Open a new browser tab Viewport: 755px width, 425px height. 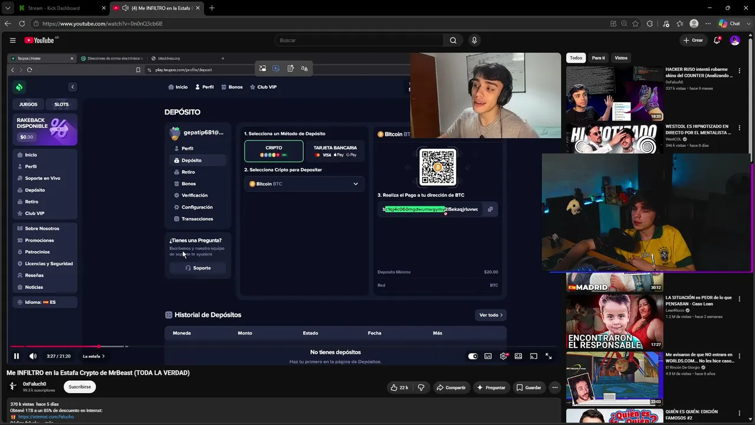[x=212, y=8]
